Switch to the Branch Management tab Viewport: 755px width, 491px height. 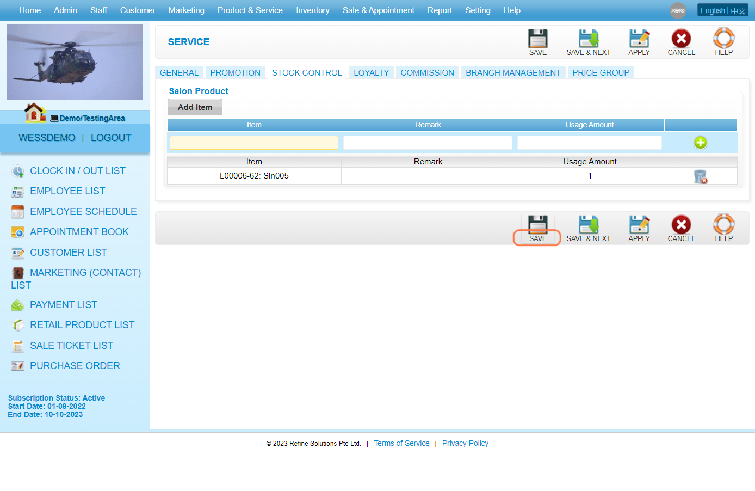pyautogui.click(x=513, y=72)
